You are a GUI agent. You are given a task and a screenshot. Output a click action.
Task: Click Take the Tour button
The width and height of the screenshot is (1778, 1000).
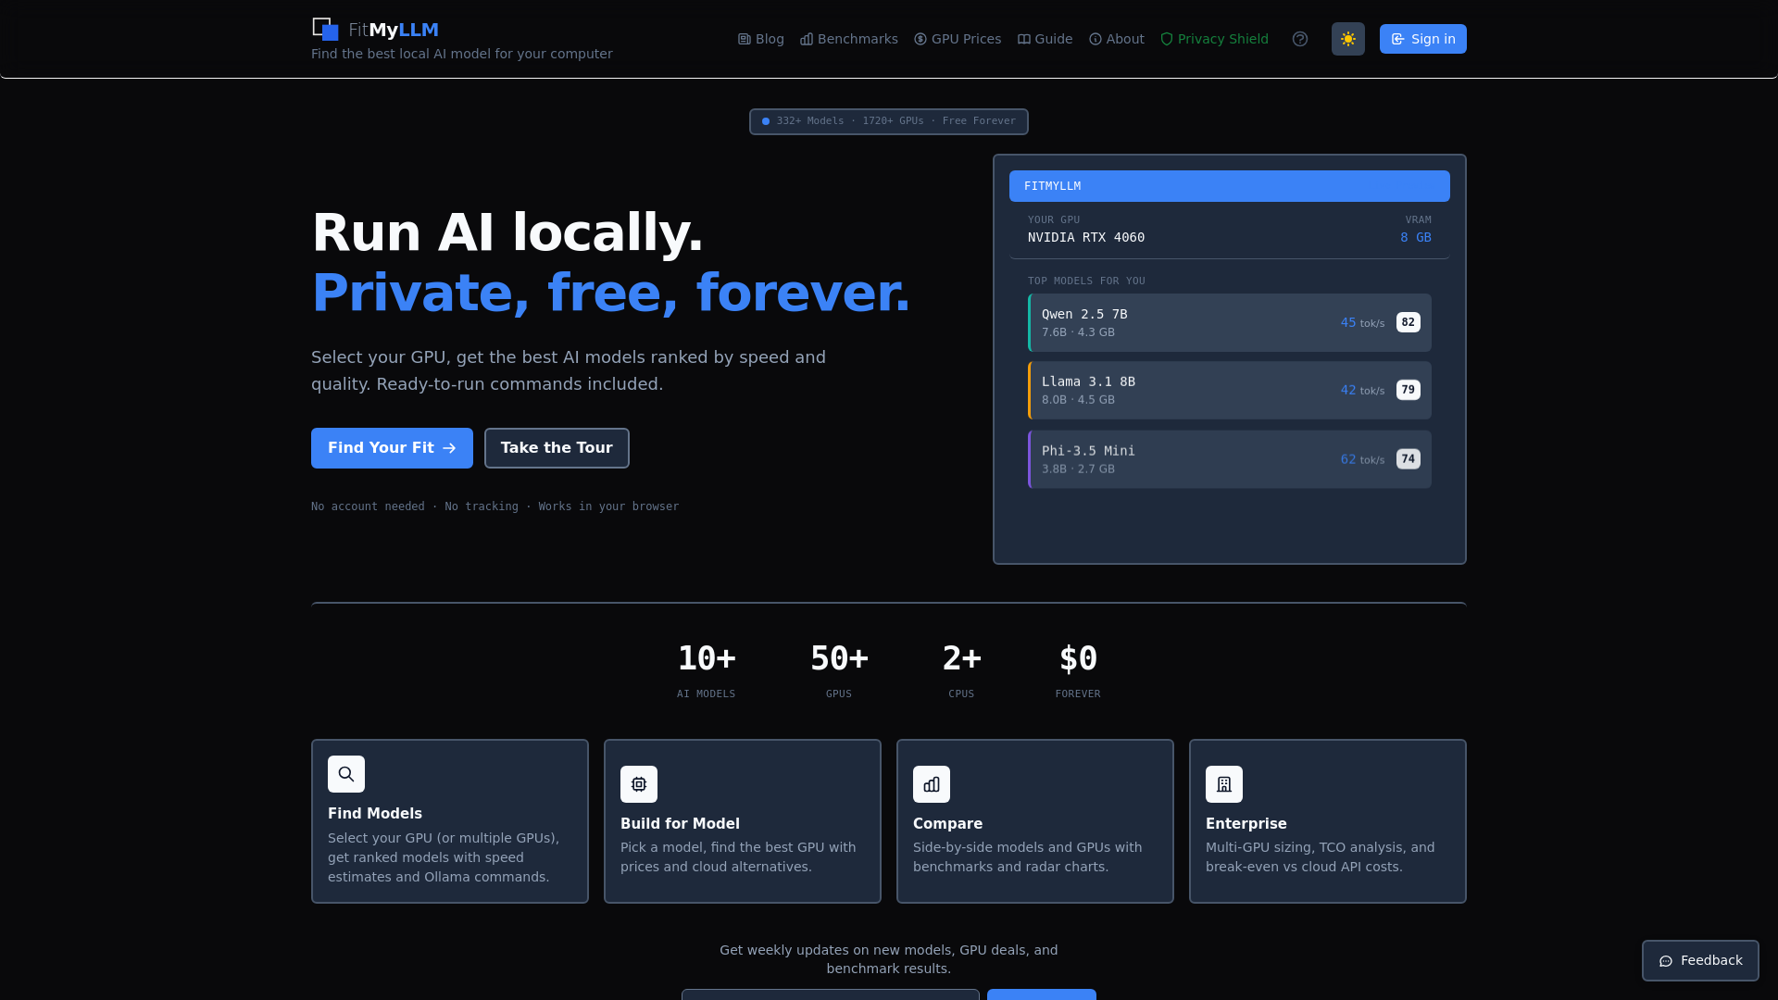(557, 448)
